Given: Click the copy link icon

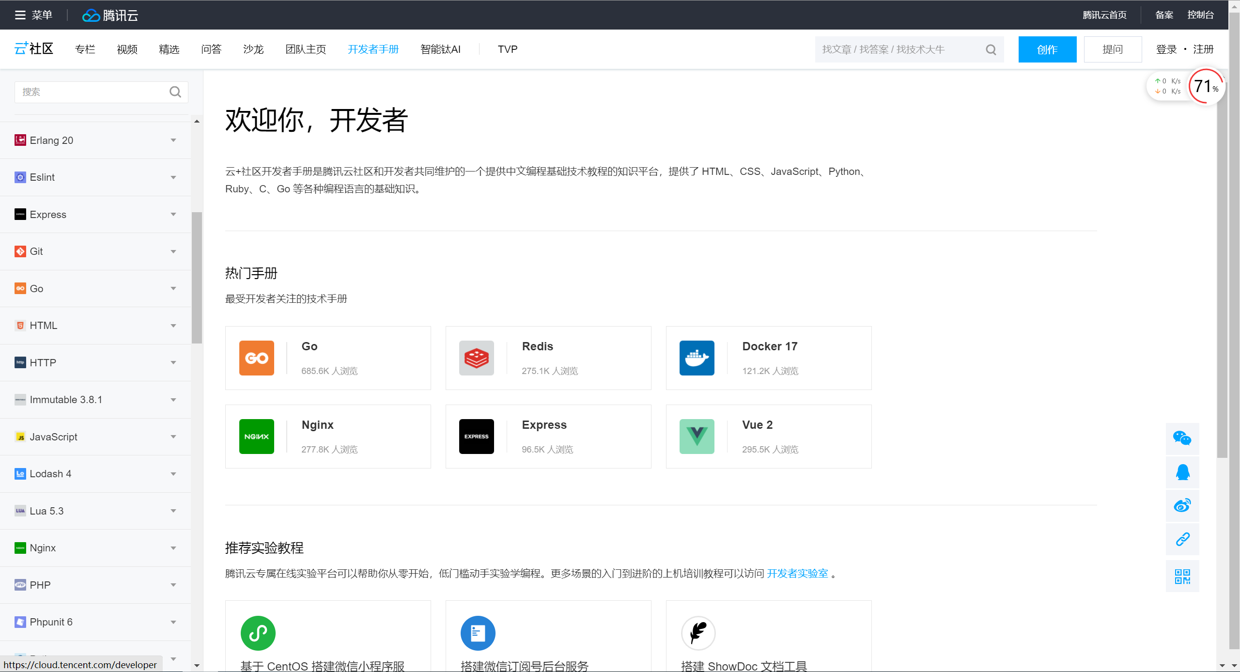Looking at the screenshot, I should pos(1183,539).
